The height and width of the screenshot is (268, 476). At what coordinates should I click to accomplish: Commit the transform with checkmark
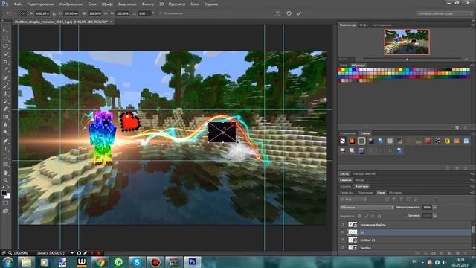coord(299,13)
